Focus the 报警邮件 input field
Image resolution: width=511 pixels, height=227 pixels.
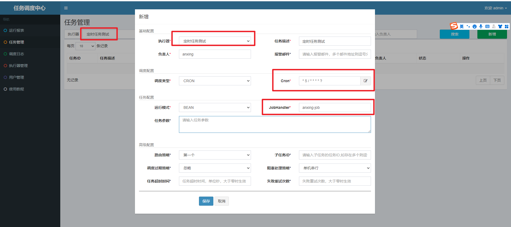(335, 54)
